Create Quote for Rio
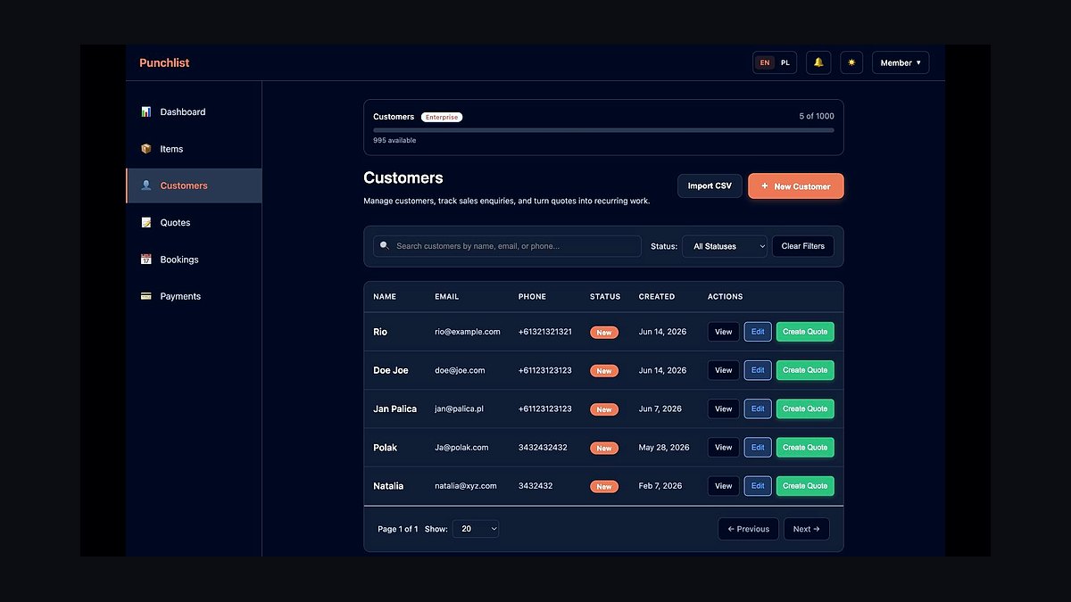Screen dimensions: 1071x602 tap(805, 332)
